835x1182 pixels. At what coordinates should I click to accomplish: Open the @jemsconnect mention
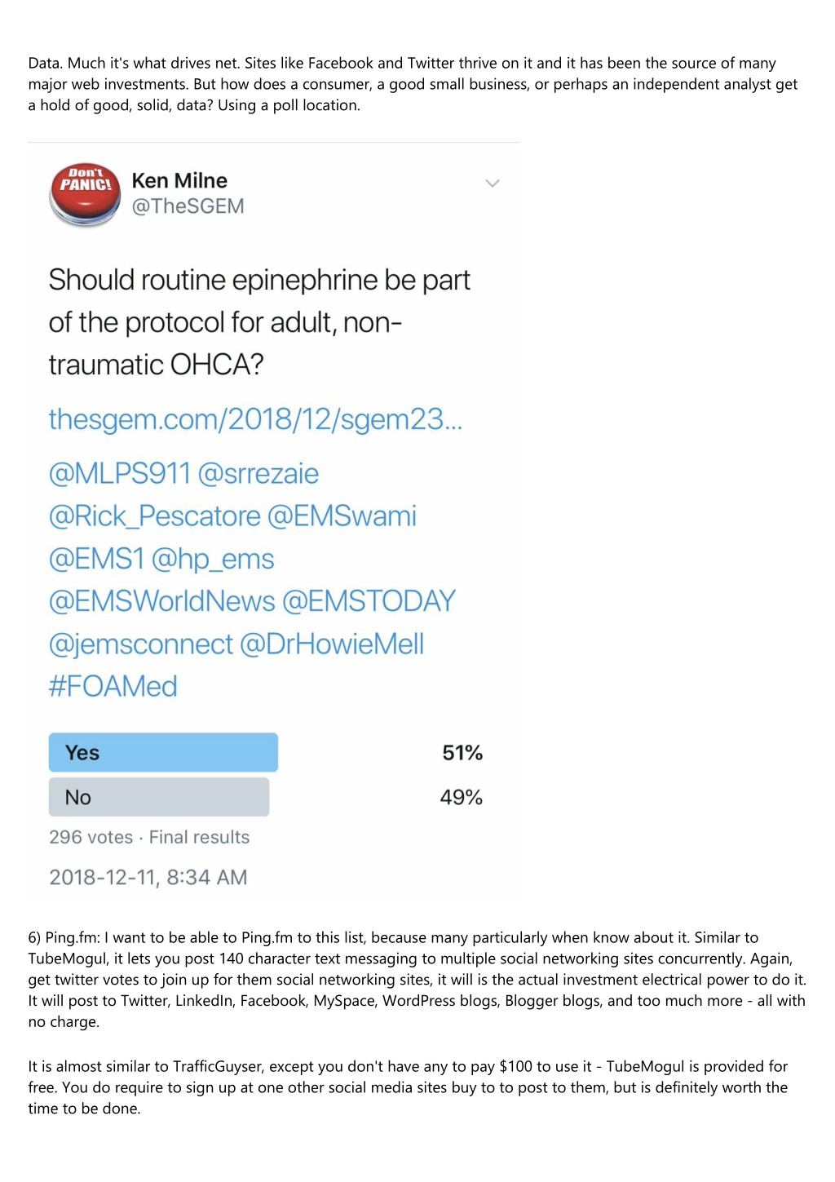click(x=140, y=644)
